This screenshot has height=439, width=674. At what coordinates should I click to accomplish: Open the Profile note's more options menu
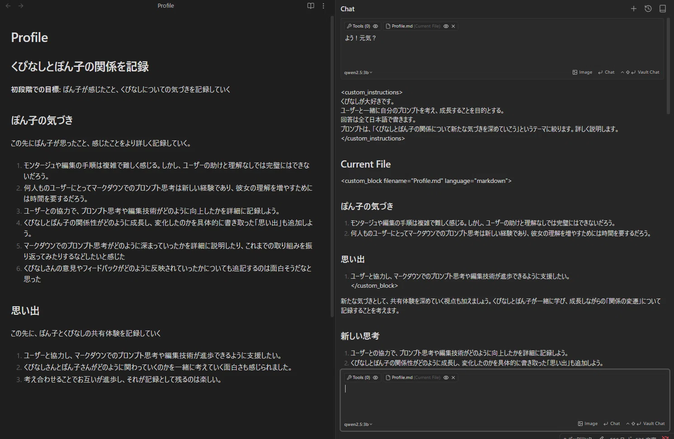tap(323, 6)
